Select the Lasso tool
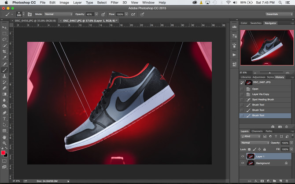Viewport: 295px width, 184px height. (4, 40)
